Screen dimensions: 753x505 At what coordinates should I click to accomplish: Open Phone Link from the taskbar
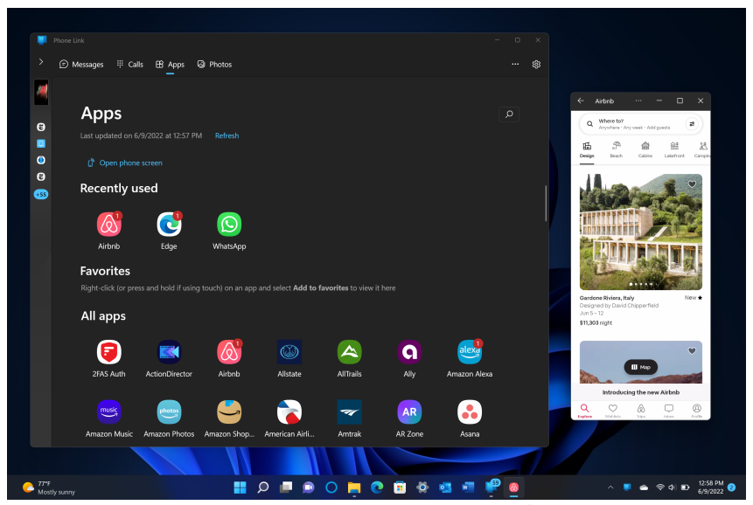coord(492,487)
